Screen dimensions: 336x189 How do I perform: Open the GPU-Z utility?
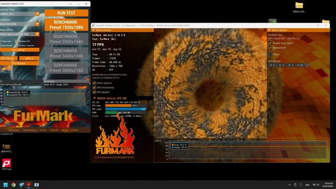[x=29, y=58]
